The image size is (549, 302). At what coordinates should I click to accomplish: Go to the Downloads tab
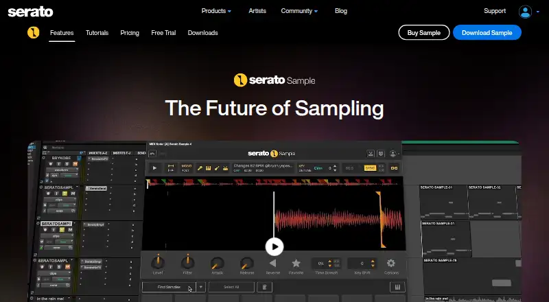pos(202,33)
